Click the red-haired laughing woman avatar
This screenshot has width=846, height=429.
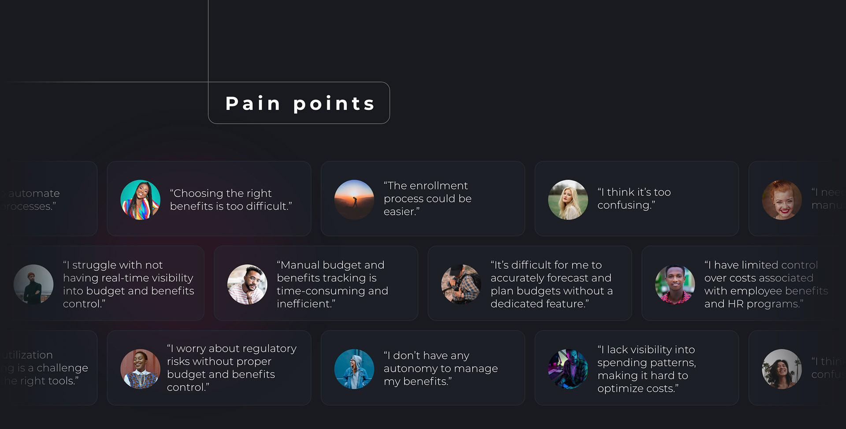click(782, 199)
